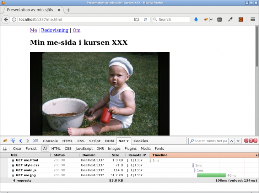259x193 pixels.
Task: Sort by Timeline column header
Action: (204, 155)
